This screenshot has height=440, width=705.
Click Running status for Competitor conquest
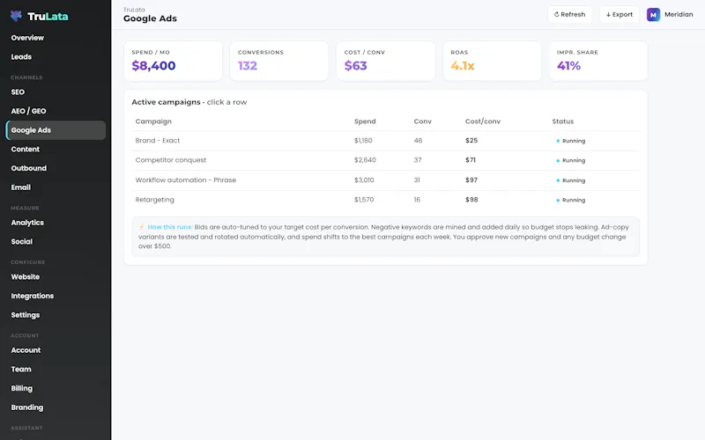point(570,161)
